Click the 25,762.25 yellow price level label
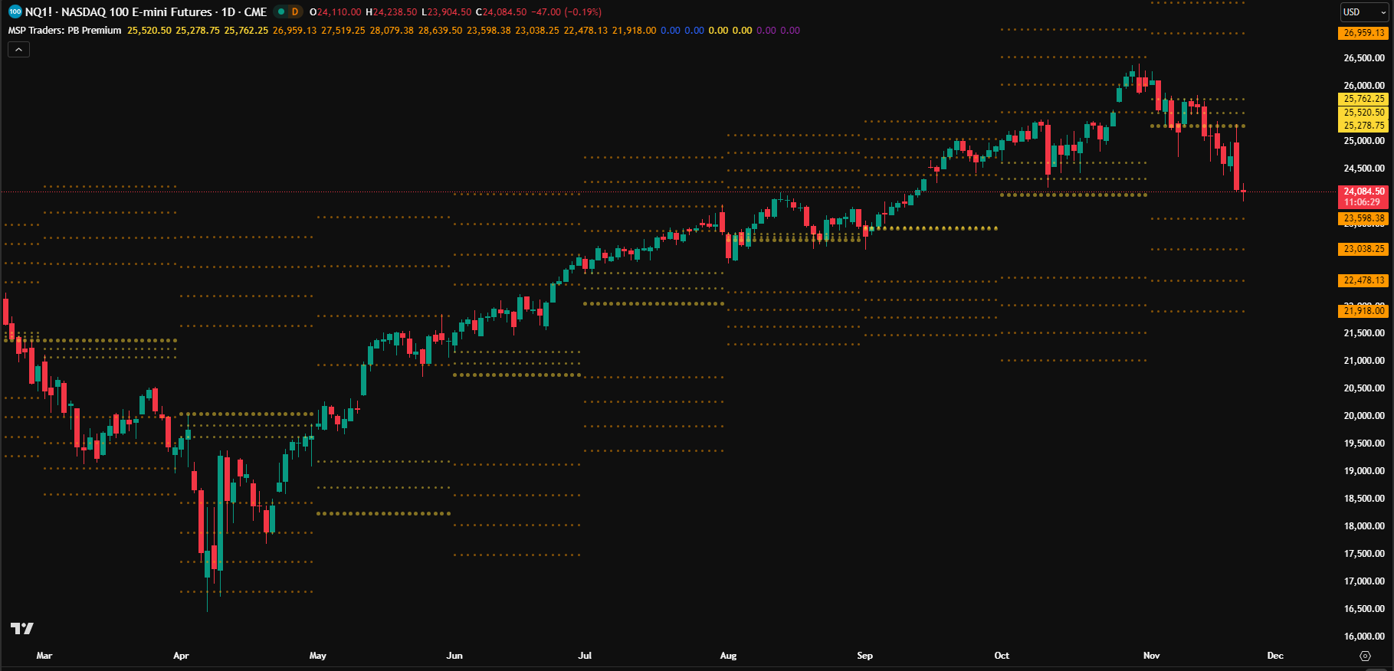Screen dimensions: 1394x671 click(x=1364, y=99)
